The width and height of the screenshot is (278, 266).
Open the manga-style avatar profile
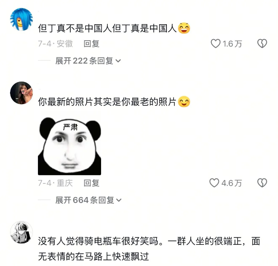(22, 232)
